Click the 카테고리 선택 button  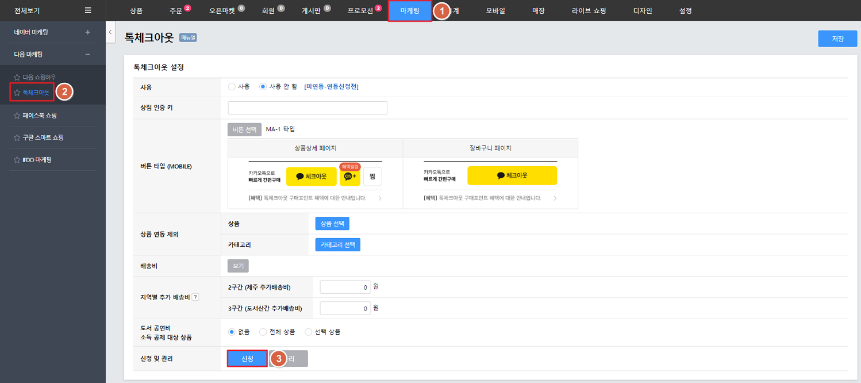click(338, 245)
